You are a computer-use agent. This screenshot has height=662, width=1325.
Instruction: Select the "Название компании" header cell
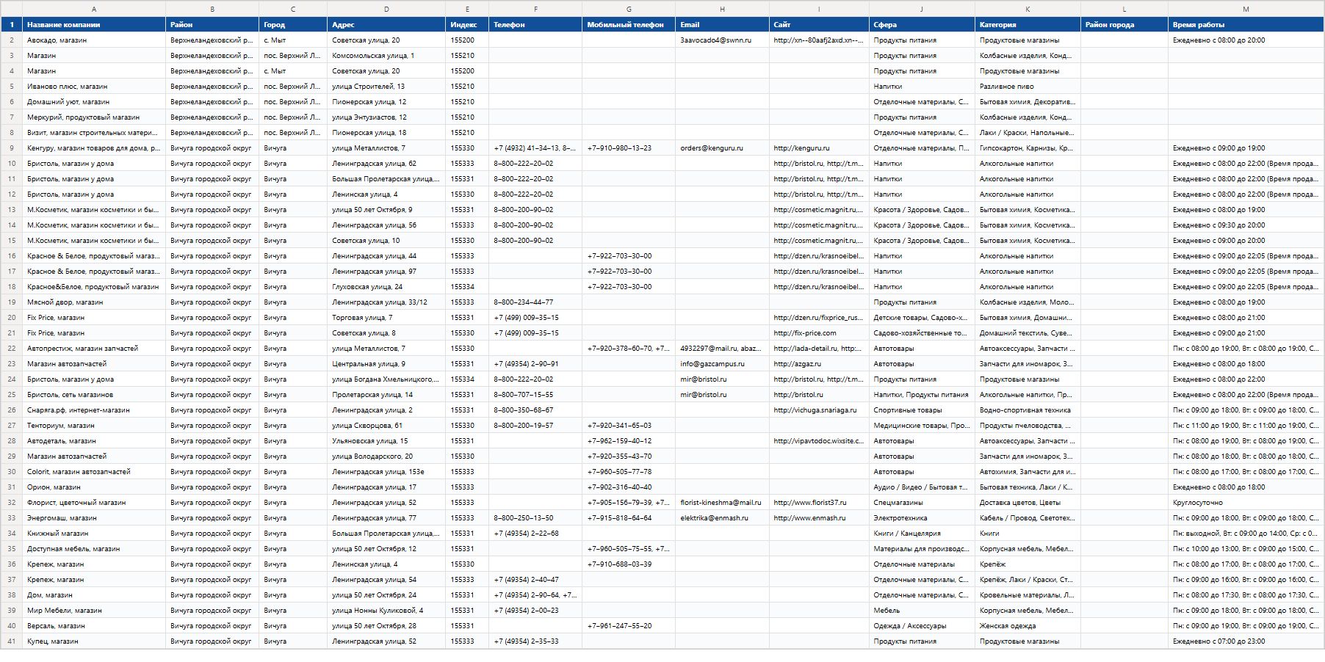click(x=94, y=24)
